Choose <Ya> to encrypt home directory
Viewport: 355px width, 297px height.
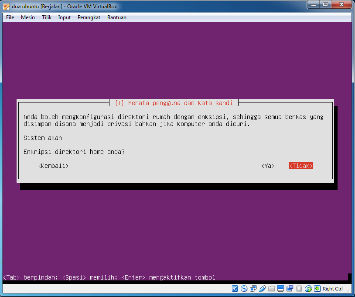(x=268, y=166)
